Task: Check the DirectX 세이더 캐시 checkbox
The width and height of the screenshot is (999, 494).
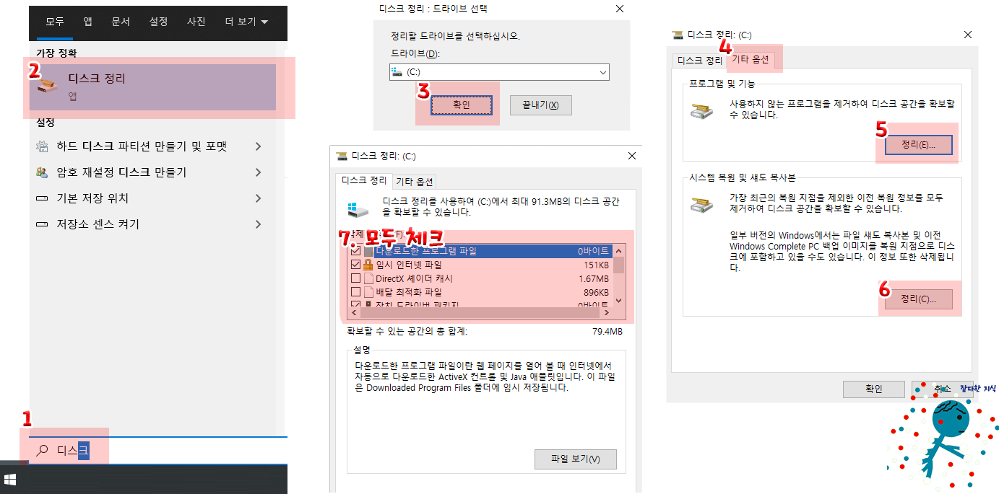Action: point(355,280)
